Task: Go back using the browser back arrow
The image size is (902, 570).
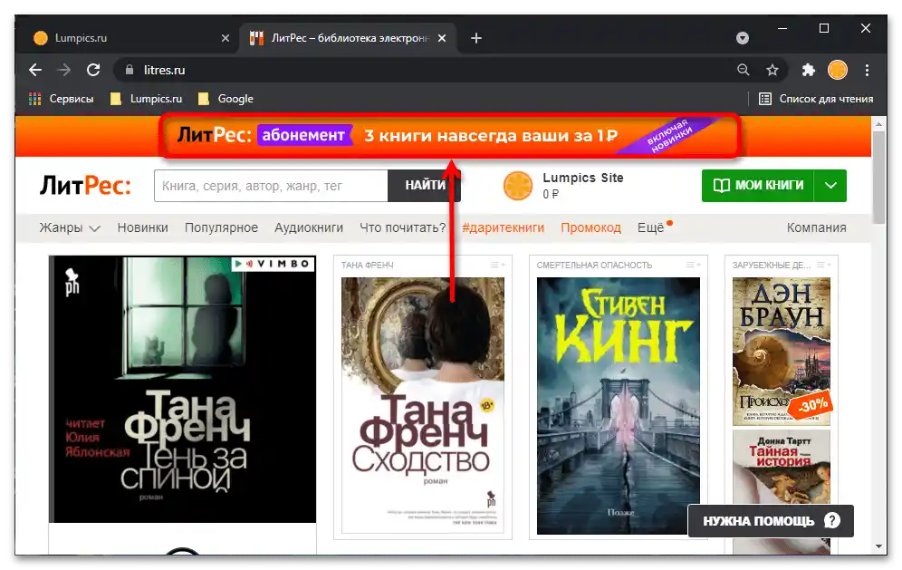Action: coord(35,71)
